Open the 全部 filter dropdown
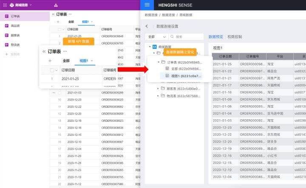The width and height of the screenshot is (306, 188). (156, 37)
